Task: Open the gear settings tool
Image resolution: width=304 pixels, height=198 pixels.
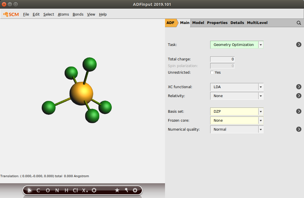Action: 135,190
